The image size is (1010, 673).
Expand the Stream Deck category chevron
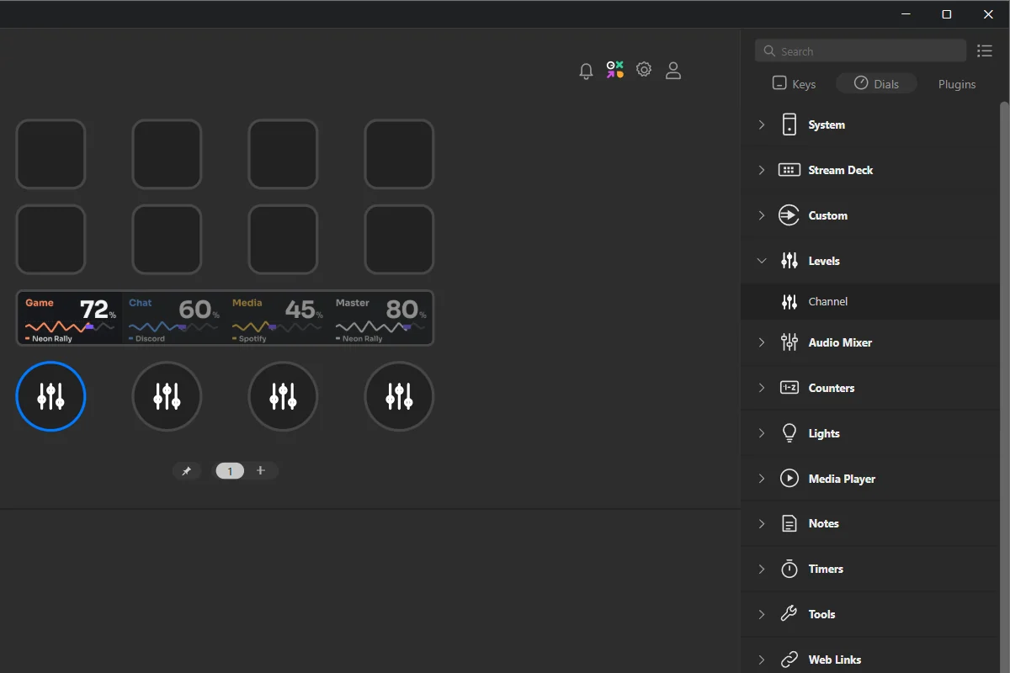pos(762,170)
